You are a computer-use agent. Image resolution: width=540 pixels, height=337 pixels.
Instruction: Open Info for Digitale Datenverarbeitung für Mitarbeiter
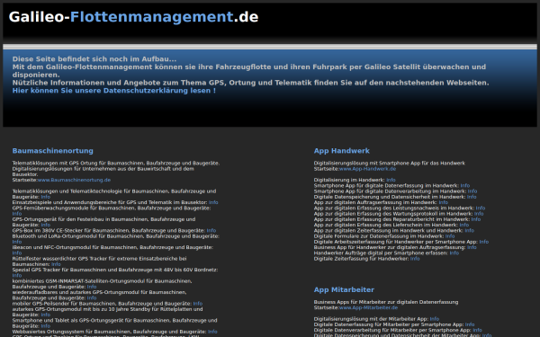pyautogui.click(x=477, y=330)
